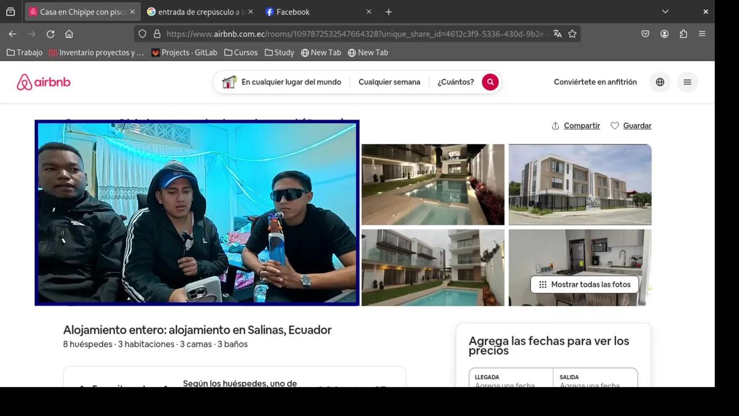
Task: Expand the list all tabs dropdown
Action: point(665,12)
